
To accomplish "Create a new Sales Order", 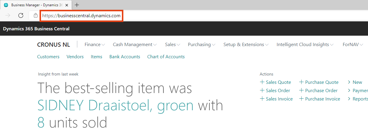I will tap(278, 90).
